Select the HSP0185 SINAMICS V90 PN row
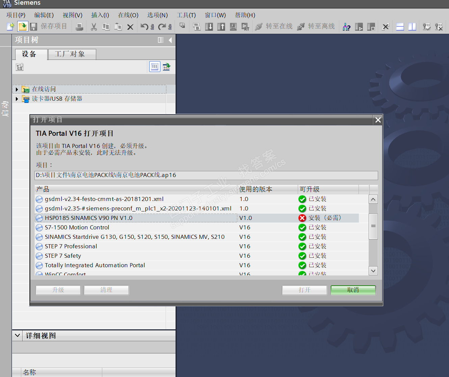This screenshot has width=449, height=377. pyautogui.click(x=197, y=218)
